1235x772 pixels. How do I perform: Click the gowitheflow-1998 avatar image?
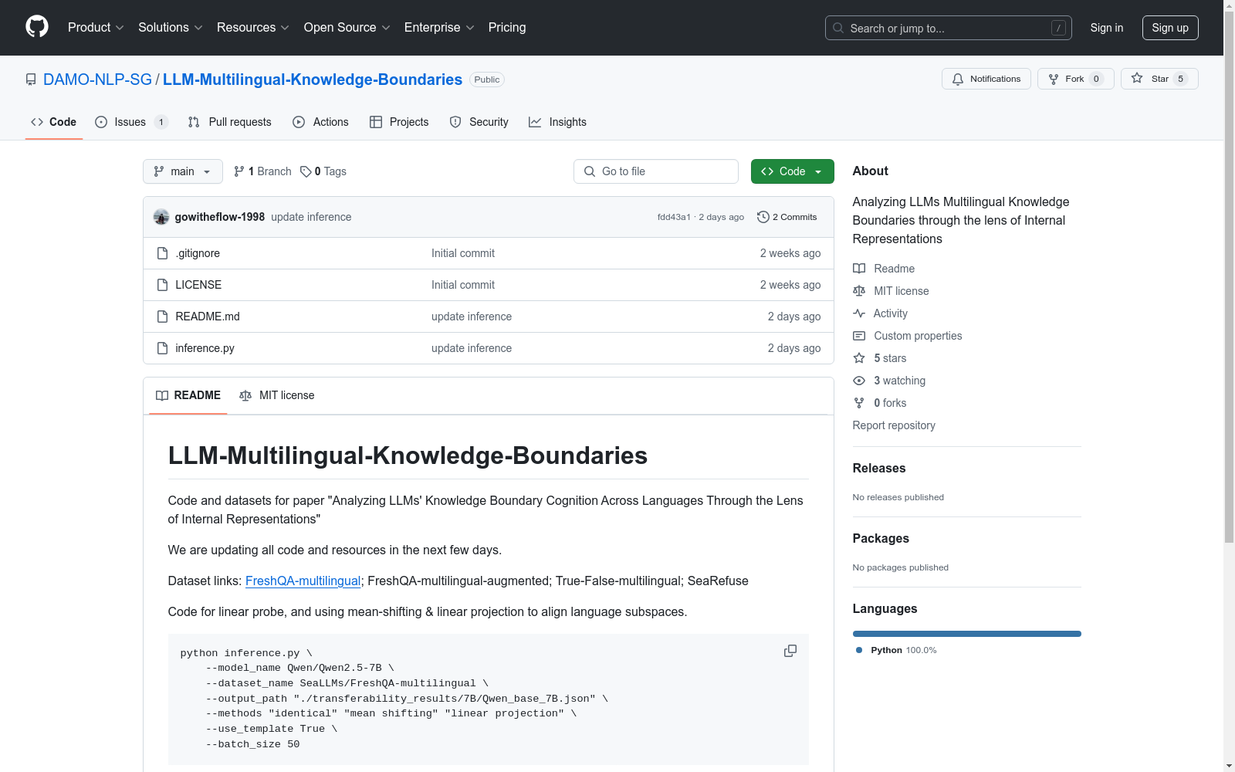(161, 217)
